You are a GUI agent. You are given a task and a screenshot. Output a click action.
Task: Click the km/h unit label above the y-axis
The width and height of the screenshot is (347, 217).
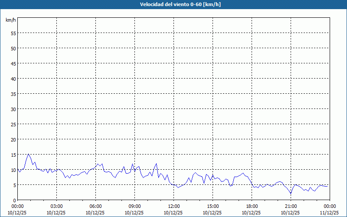[x=11, y=20]
